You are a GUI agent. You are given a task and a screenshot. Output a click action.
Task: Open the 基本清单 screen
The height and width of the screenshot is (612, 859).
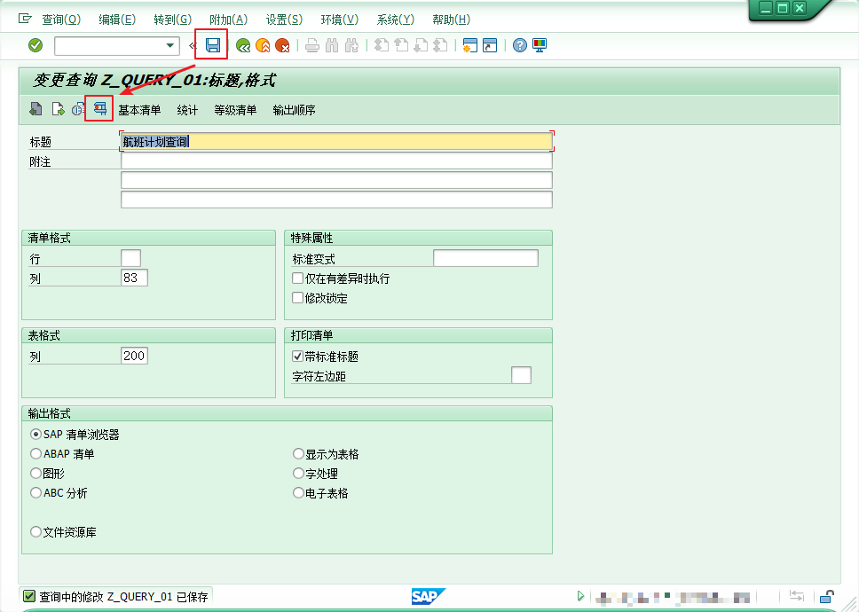(x=139, y=110)
